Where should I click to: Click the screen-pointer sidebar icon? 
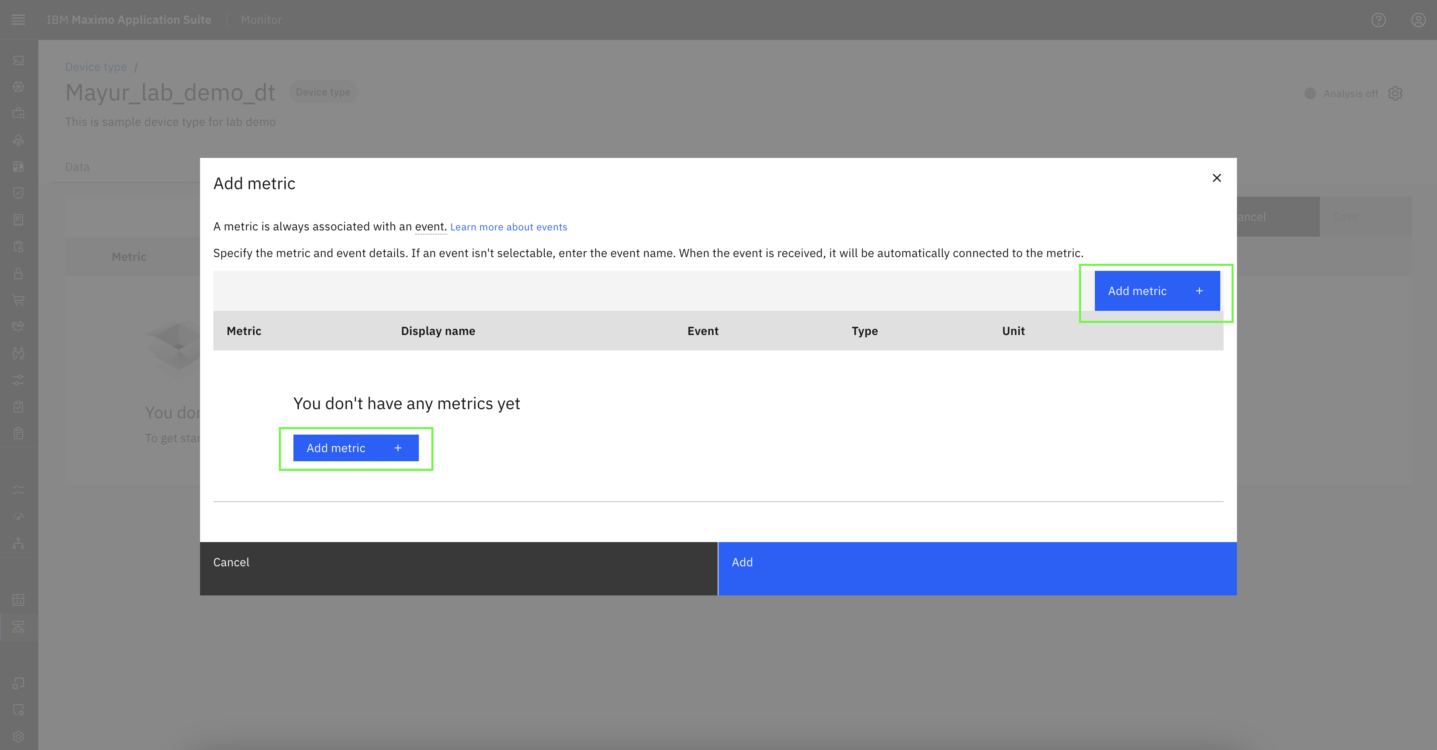(18, 60)
